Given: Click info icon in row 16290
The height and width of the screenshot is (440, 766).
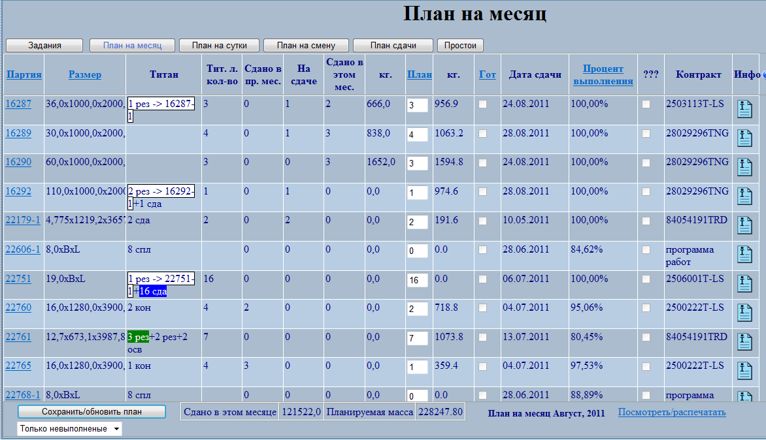Looking at the screenshot, I should pyautogui.click(x=744, y=166).
